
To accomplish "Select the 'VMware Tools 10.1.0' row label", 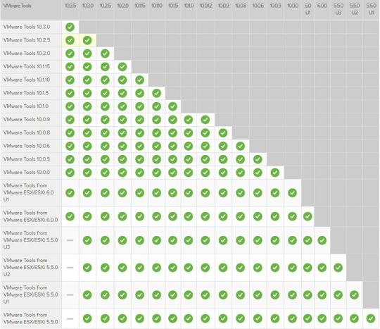I will [26, 106].
